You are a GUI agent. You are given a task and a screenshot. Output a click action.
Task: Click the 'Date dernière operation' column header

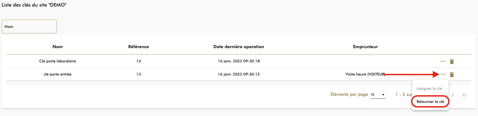pos(238,47)
